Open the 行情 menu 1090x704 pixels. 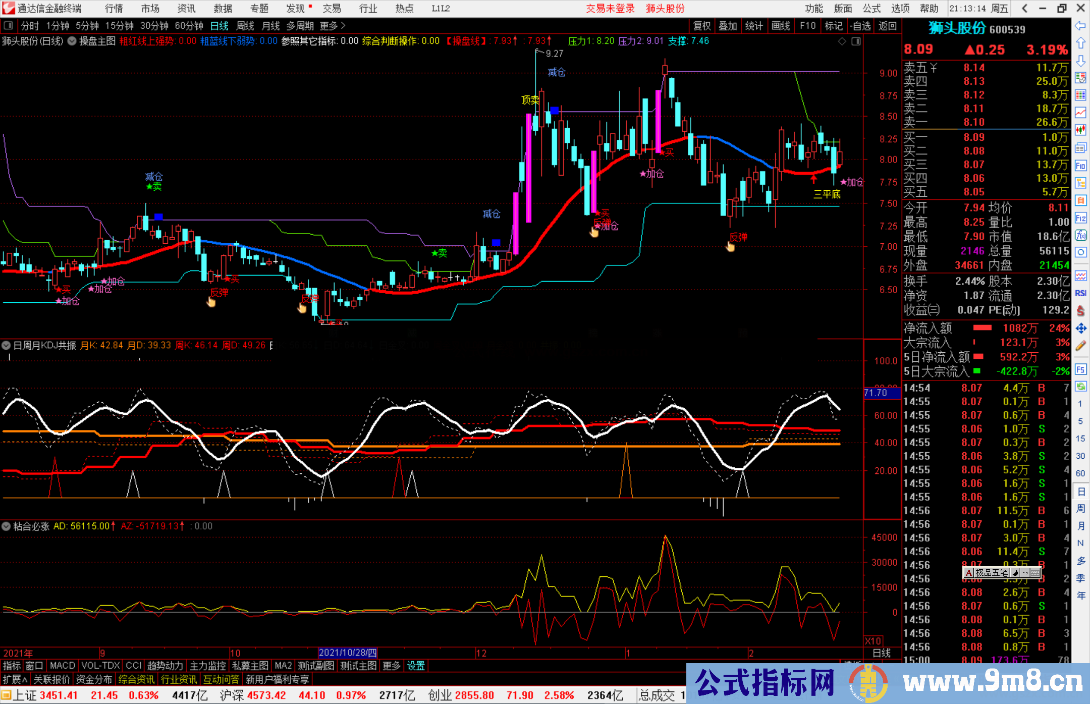[114, 9]
